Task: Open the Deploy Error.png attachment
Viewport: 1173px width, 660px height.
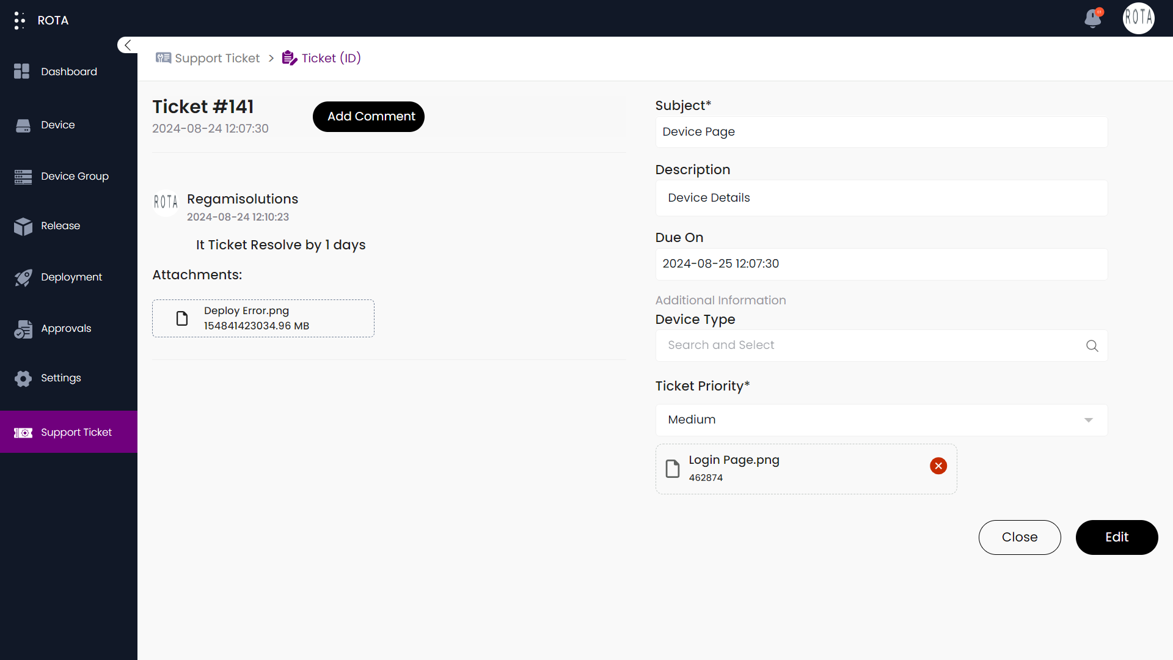Action: click(263, 318)
